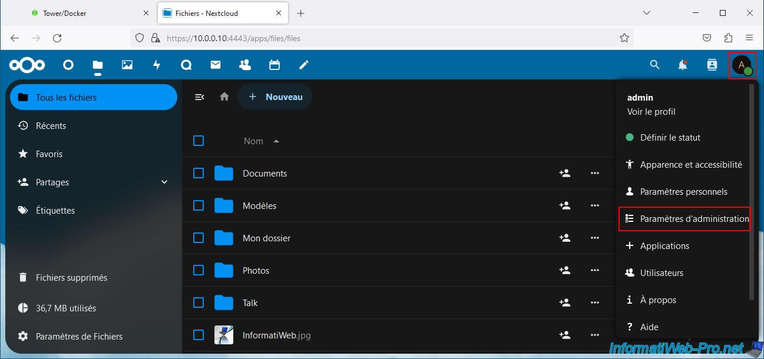764x359 pixels.
Task: Choose Paramètres d'administration from user menu
Action: 684,219
